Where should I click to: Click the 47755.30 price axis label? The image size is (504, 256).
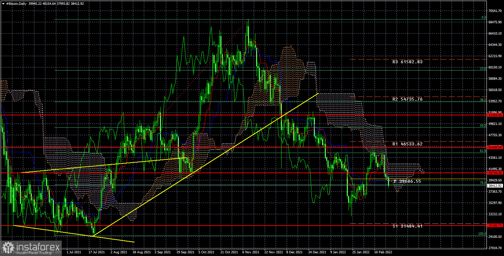495,135
